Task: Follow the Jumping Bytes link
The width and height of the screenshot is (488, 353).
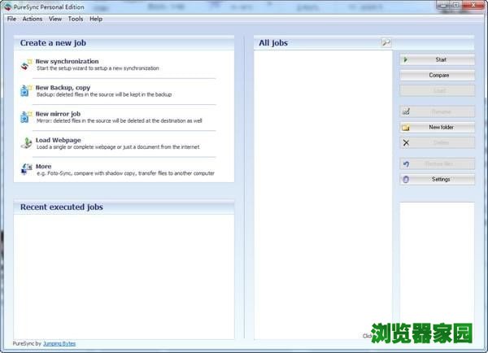Action: 59,343
